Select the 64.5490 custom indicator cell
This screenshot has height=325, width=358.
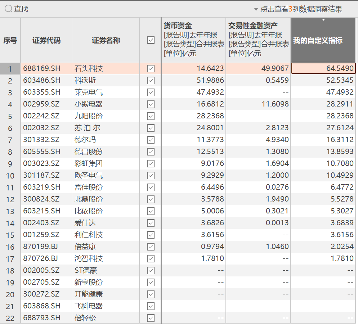coord(323,68)
